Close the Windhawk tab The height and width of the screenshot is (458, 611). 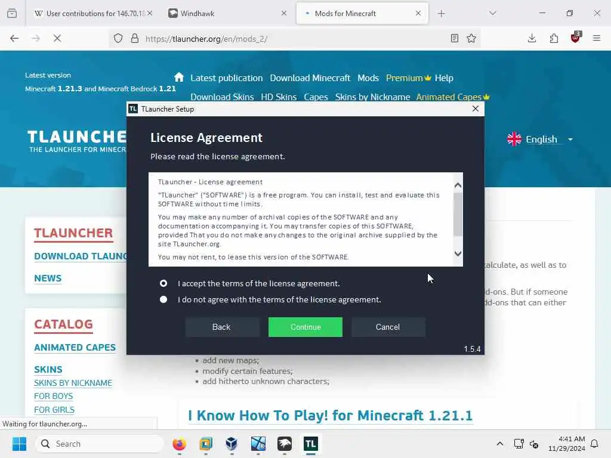click(x=284, y=13)
